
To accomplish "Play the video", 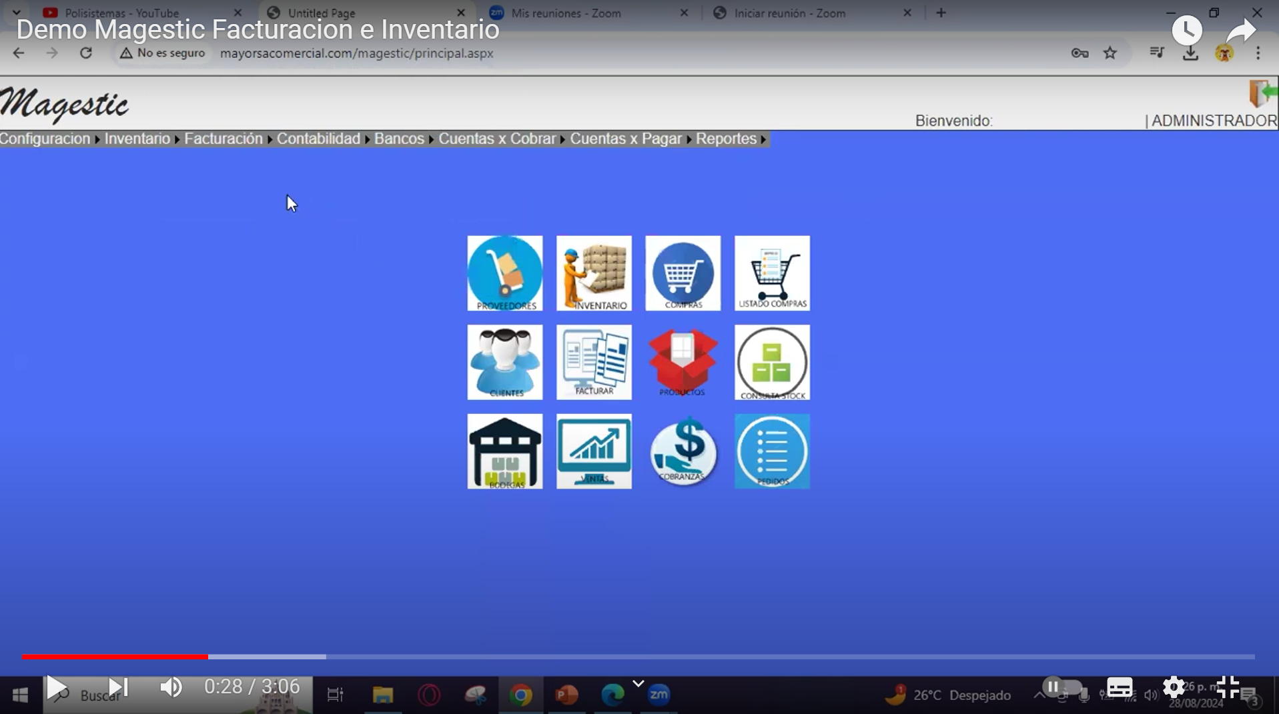I will point(56,687).
